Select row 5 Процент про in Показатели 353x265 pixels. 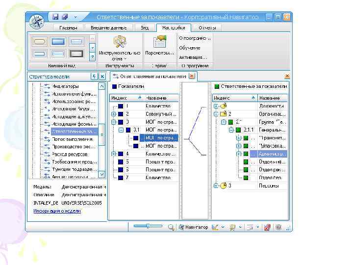(x=144, y=162)
